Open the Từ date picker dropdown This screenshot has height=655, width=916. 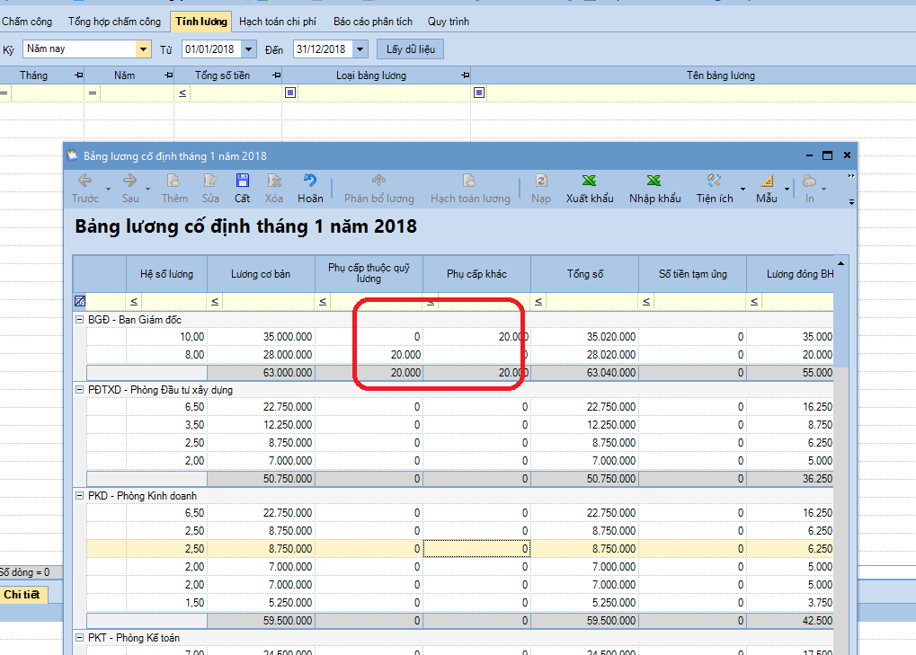[x=248, y=49]
